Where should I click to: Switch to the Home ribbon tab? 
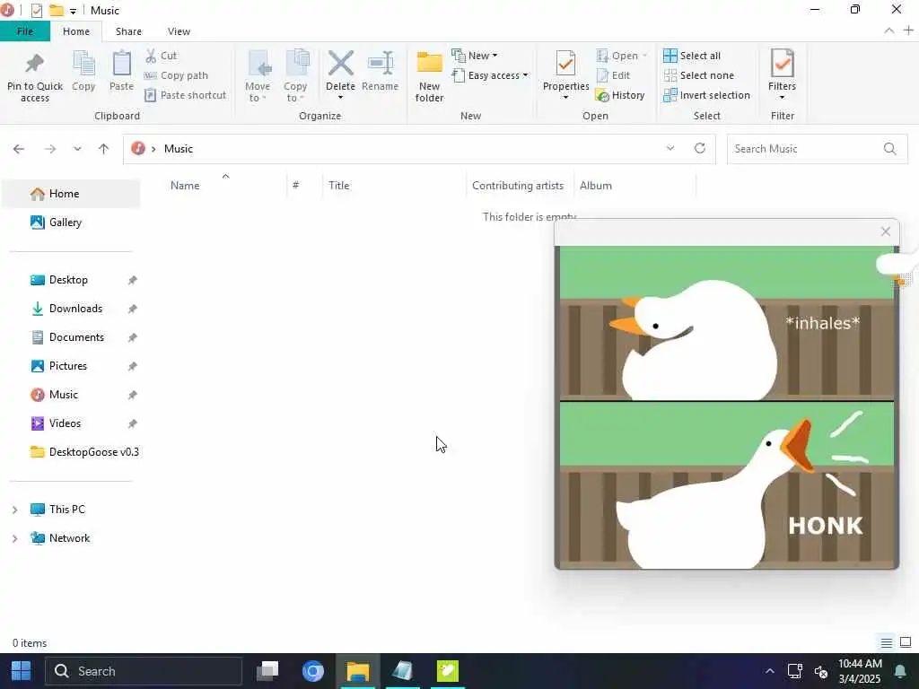(x=76, y=31)
